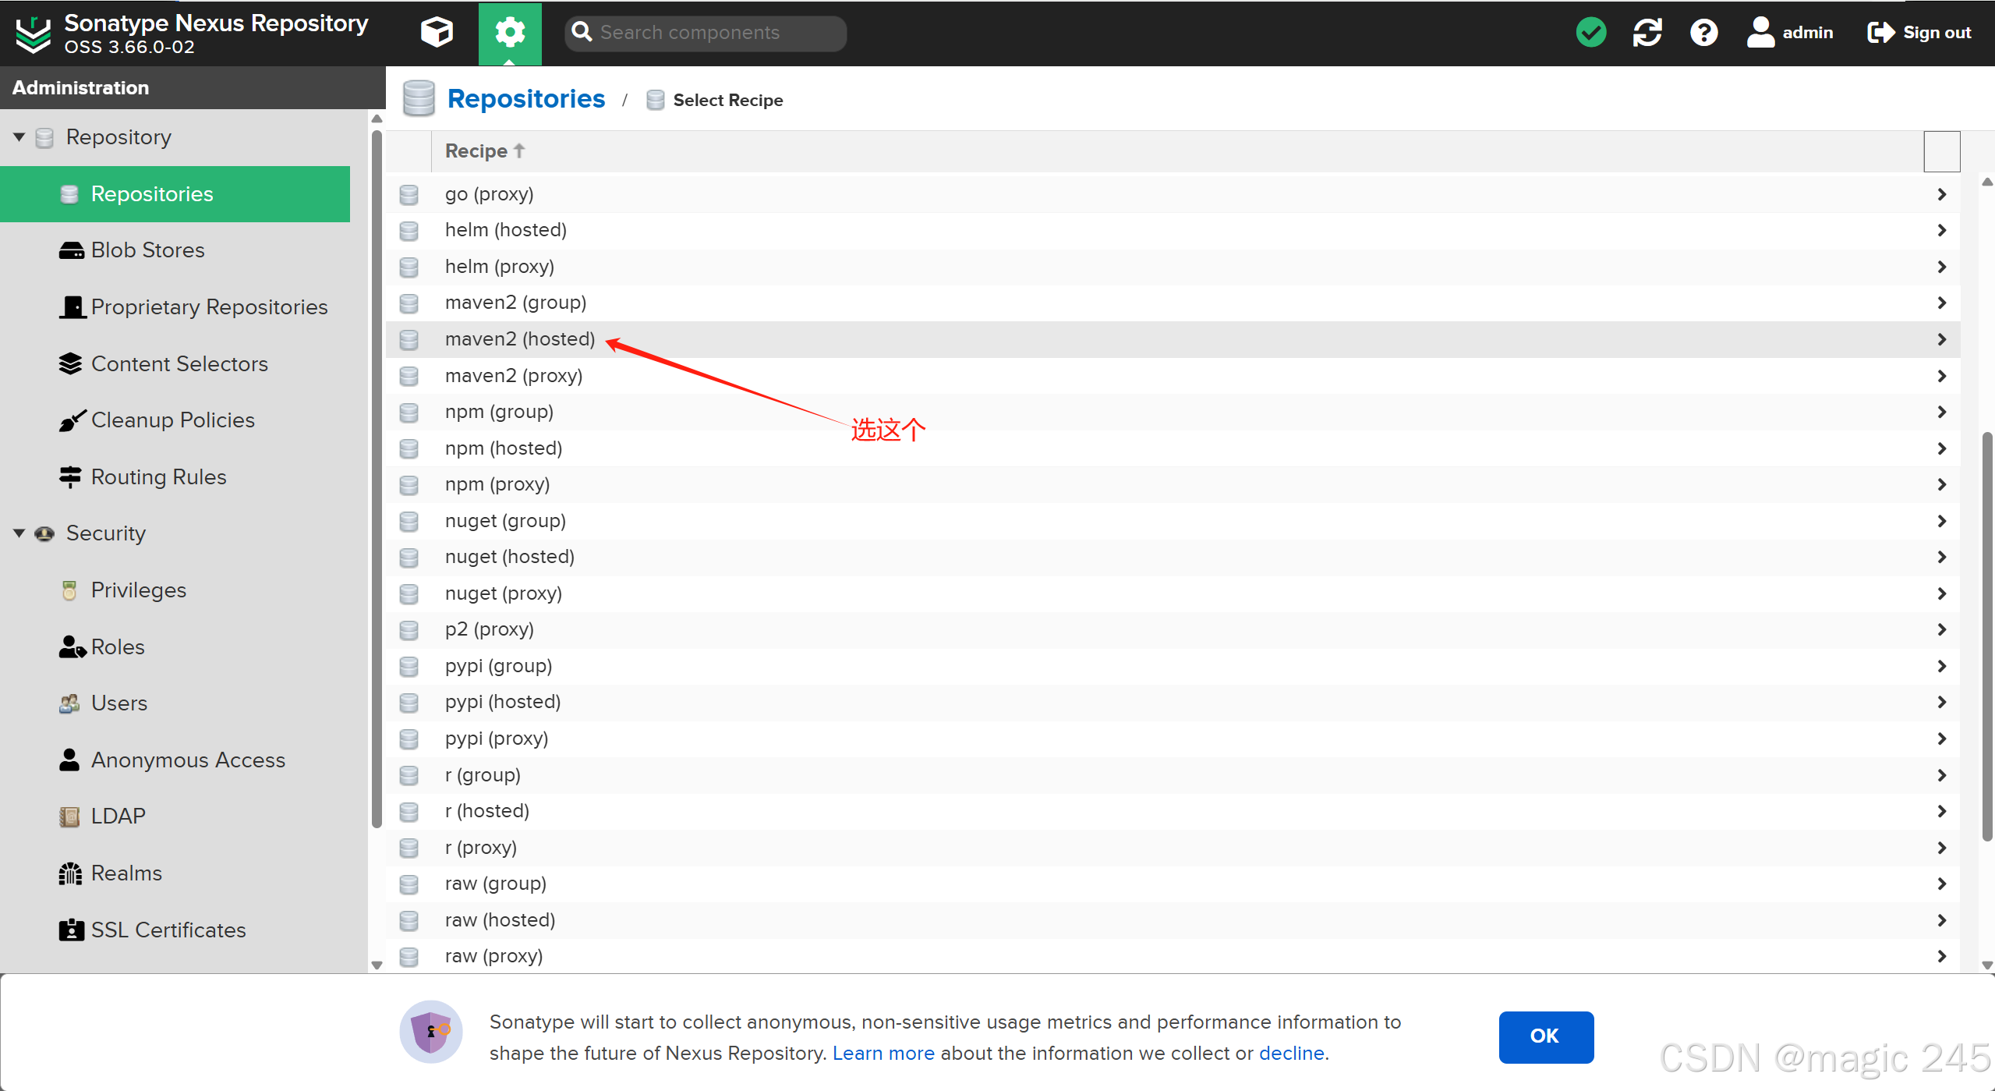Click the decline link
The image size is (1995, 1091).
tap(1291, 1054)
